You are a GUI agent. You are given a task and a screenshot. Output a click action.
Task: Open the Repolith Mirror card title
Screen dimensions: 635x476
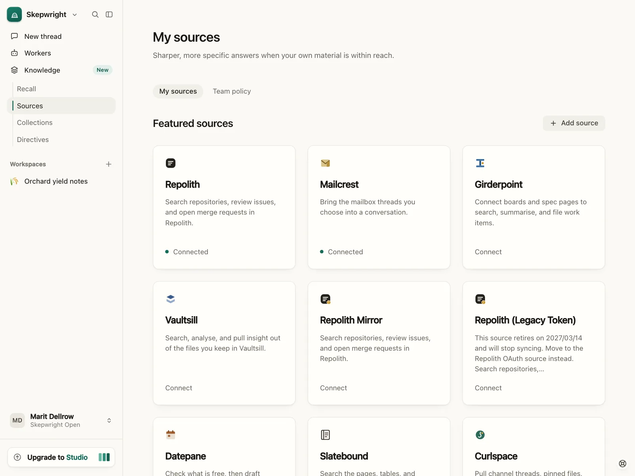[351, 320]
